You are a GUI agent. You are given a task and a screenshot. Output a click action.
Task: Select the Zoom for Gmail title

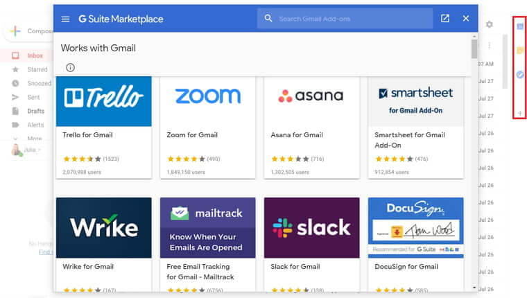(192, 135)
